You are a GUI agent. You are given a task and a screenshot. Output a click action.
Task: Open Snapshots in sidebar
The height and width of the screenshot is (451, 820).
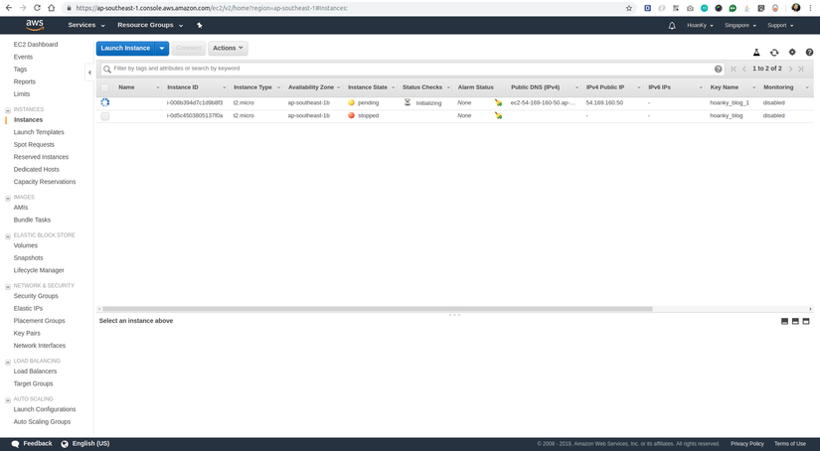click(x=28, y=257)
